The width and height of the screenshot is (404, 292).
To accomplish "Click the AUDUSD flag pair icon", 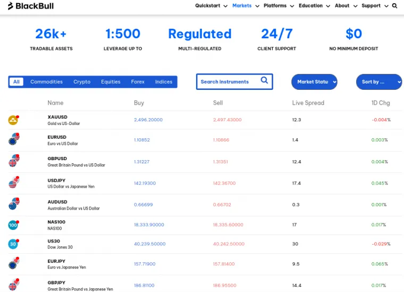I will coord(14,204).
